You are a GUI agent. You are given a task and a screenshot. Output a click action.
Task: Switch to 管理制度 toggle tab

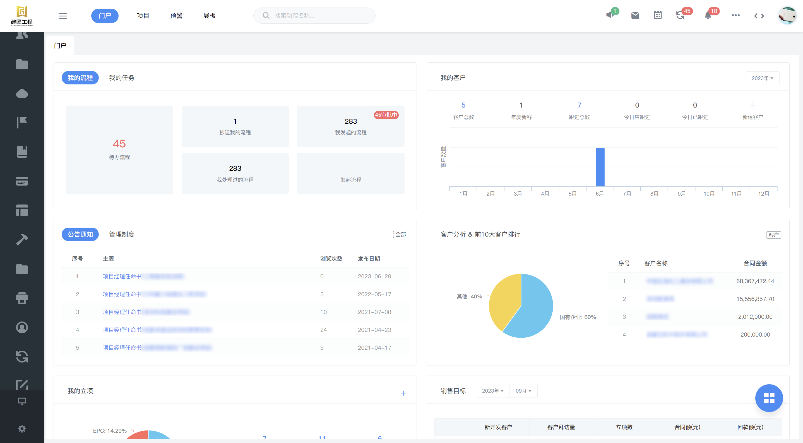(x=122, y=234)
